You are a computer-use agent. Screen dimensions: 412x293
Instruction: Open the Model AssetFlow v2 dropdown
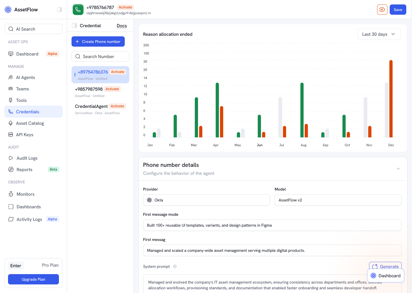tap(338, 200)
